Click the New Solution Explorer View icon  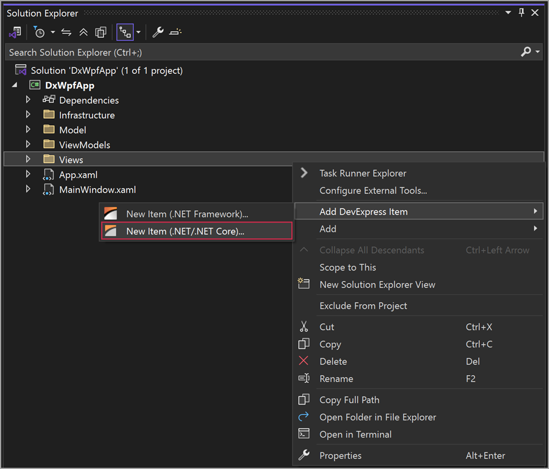click(x=303, y=284)
